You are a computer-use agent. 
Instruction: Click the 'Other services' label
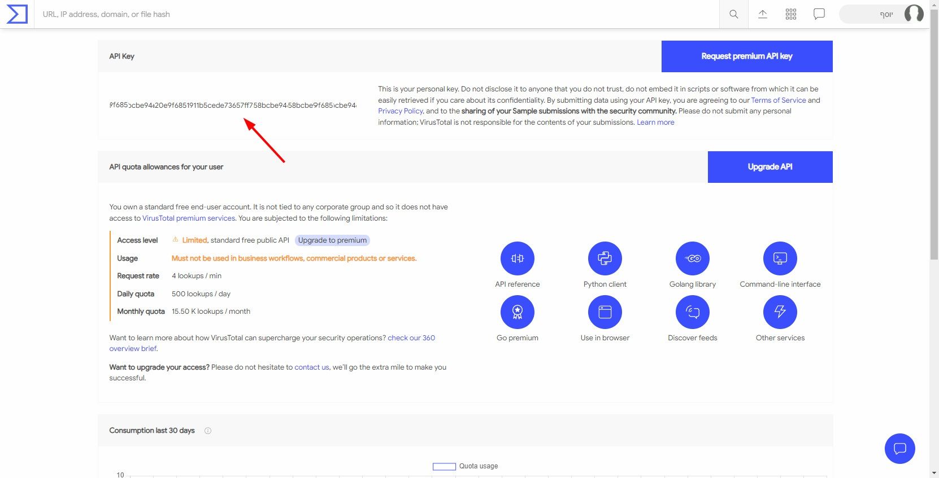pyautogui.click(x=780, y=338)
